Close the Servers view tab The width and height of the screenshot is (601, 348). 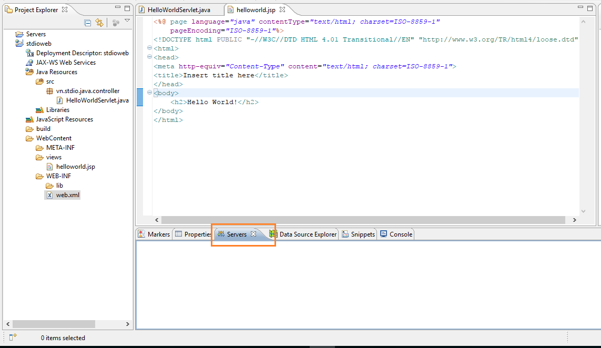253,234
